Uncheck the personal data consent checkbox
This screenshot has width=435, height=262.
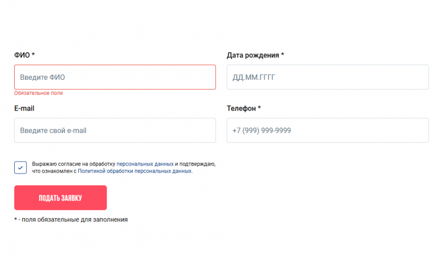tap(21, 168)
